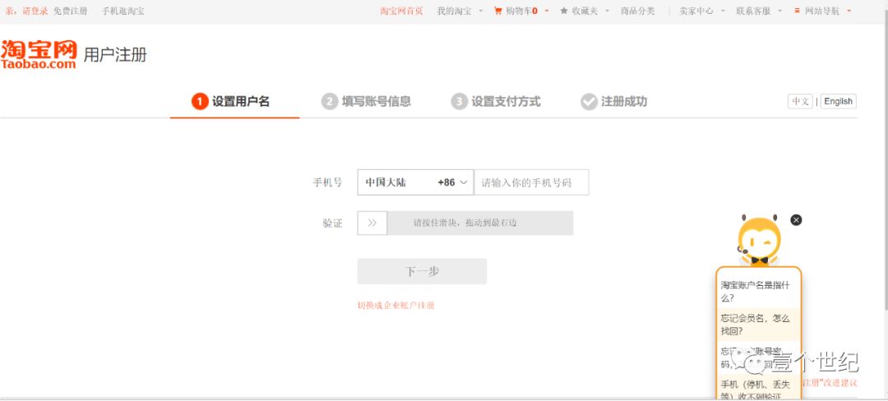The image size is (888, 401).
Task: Expand the 卖家中心 dropdown arrow
Action: pyautogui.click(x=723, y=11)
